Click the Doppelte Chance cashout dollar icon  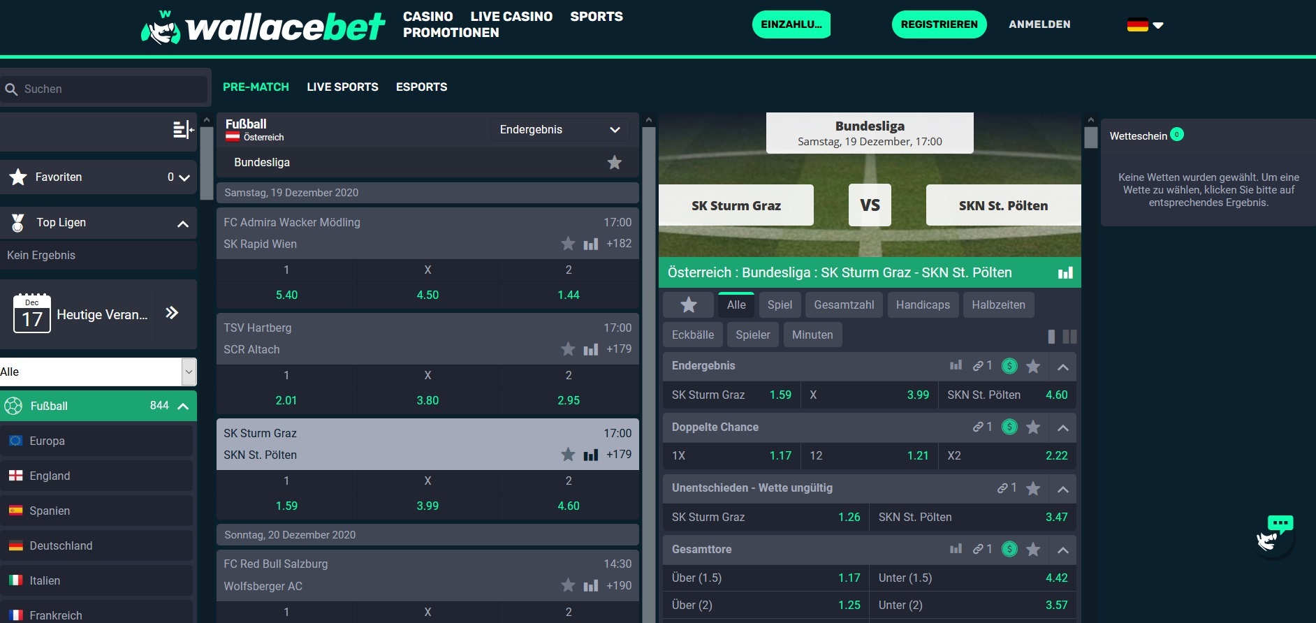coord(1009,427)
